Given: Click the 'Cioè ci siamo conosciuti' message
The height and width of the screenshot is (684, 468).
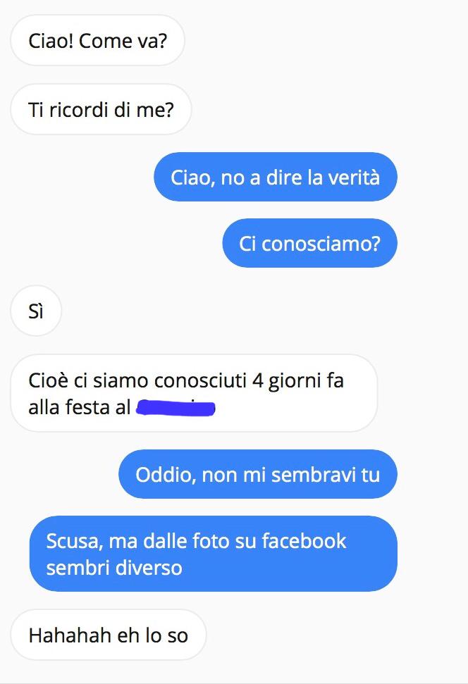Looking at the screenshot, I should click(194, 394).
